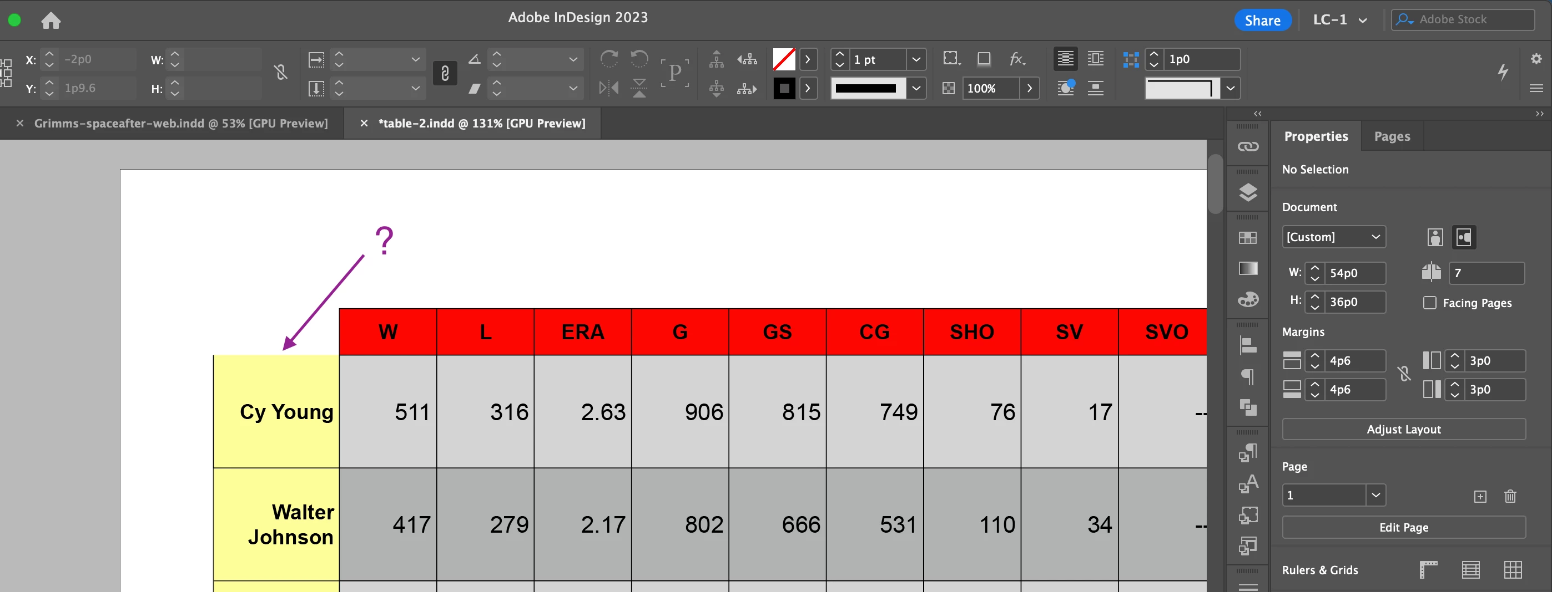1552x592 pixels.
Task: Expand the 100% opacity slider arrow
Action: pyautogui.click(x=1029, y=89)
